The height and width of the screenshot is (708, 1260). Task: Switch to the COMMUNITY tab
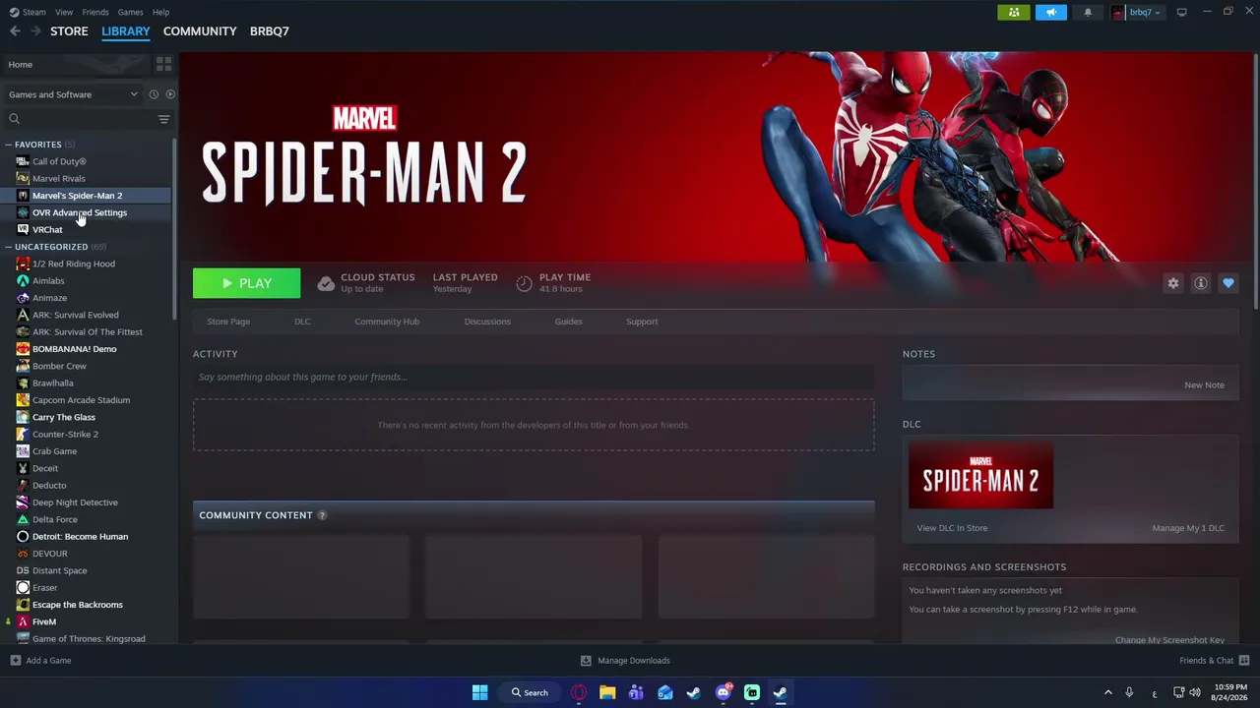(x=200, y=31)
